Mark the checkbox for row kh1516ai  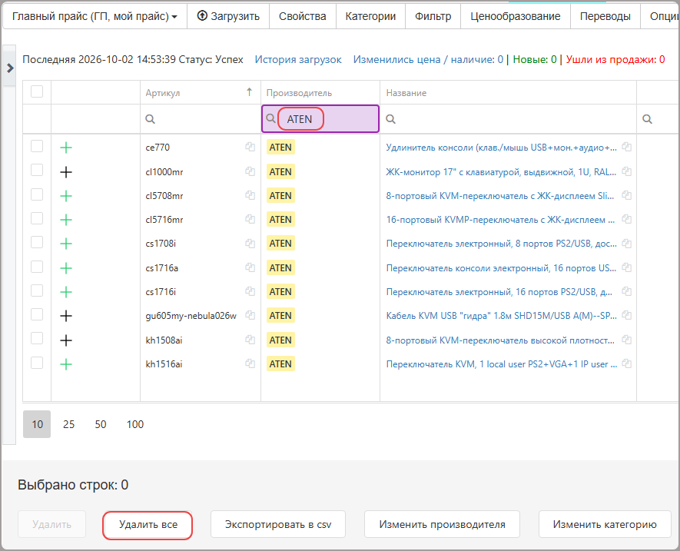click(x=37, y=362)
